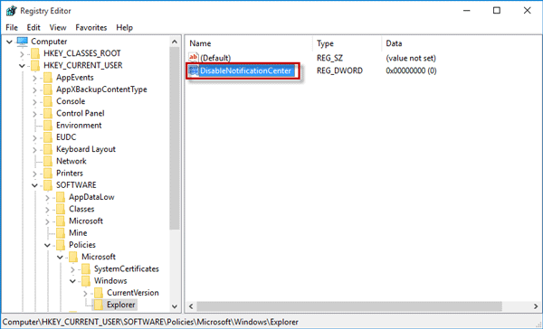Click the Data column header

tap(394, 43)
